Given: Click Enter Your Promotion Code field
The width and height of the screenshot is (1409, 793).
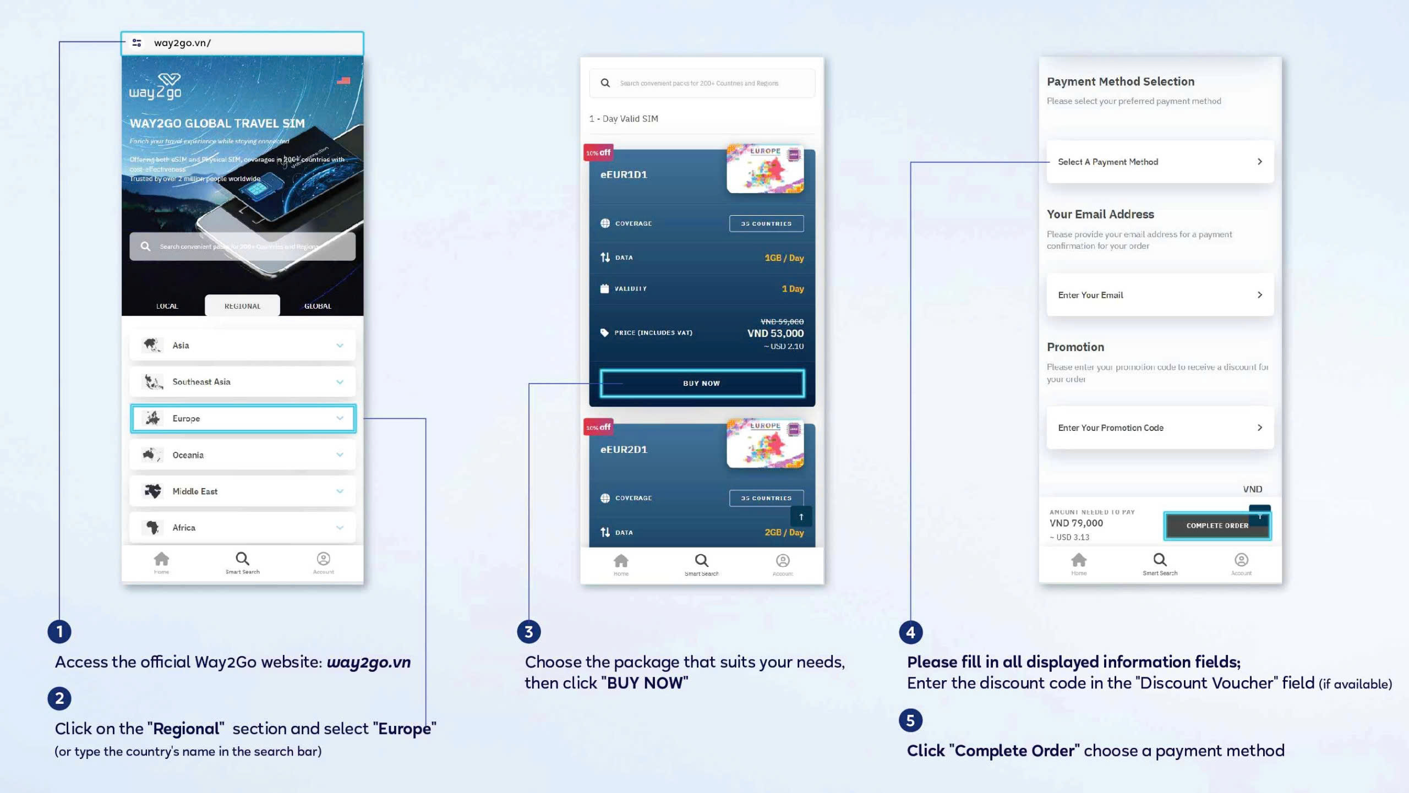Looking at the screenshot, I should point(1159,428).
